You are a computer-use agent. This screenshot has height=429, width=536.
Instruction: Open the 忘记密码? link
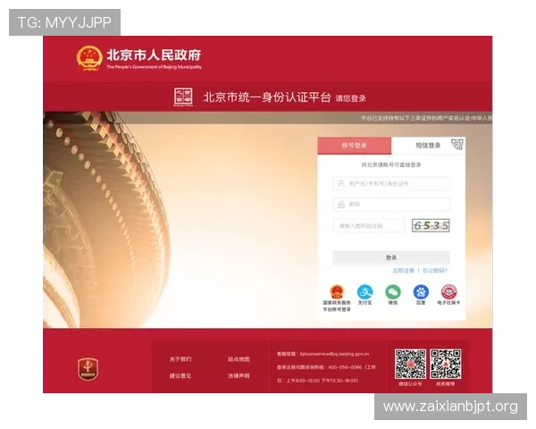coord(435,271)
